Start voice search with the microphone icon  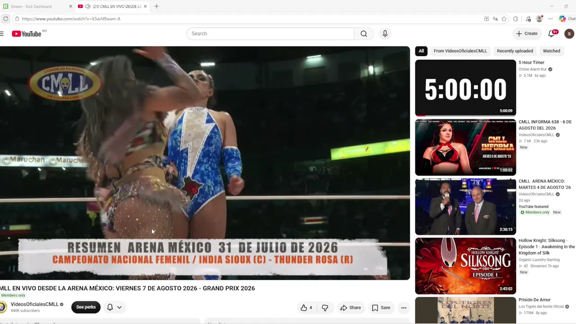coord(385,34)
